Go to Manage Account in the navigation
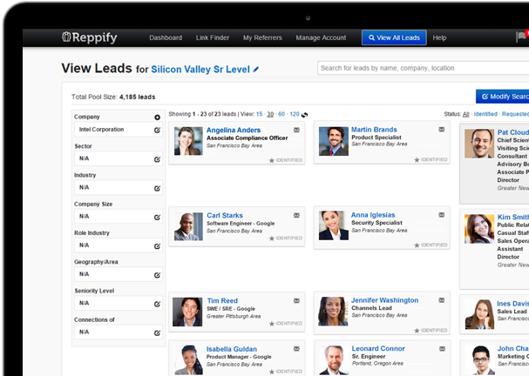This screenshot has width=529, height=376. [x=321, y=38]
